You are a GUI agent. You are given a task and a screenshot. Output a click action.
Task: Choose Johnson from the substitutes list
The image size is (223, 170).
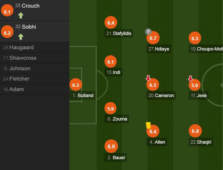(20, 68)
